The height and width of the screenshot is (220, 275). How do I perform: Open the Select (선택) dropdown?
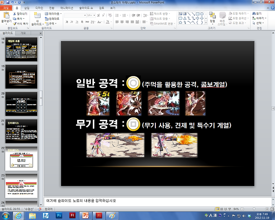(258, 23)
